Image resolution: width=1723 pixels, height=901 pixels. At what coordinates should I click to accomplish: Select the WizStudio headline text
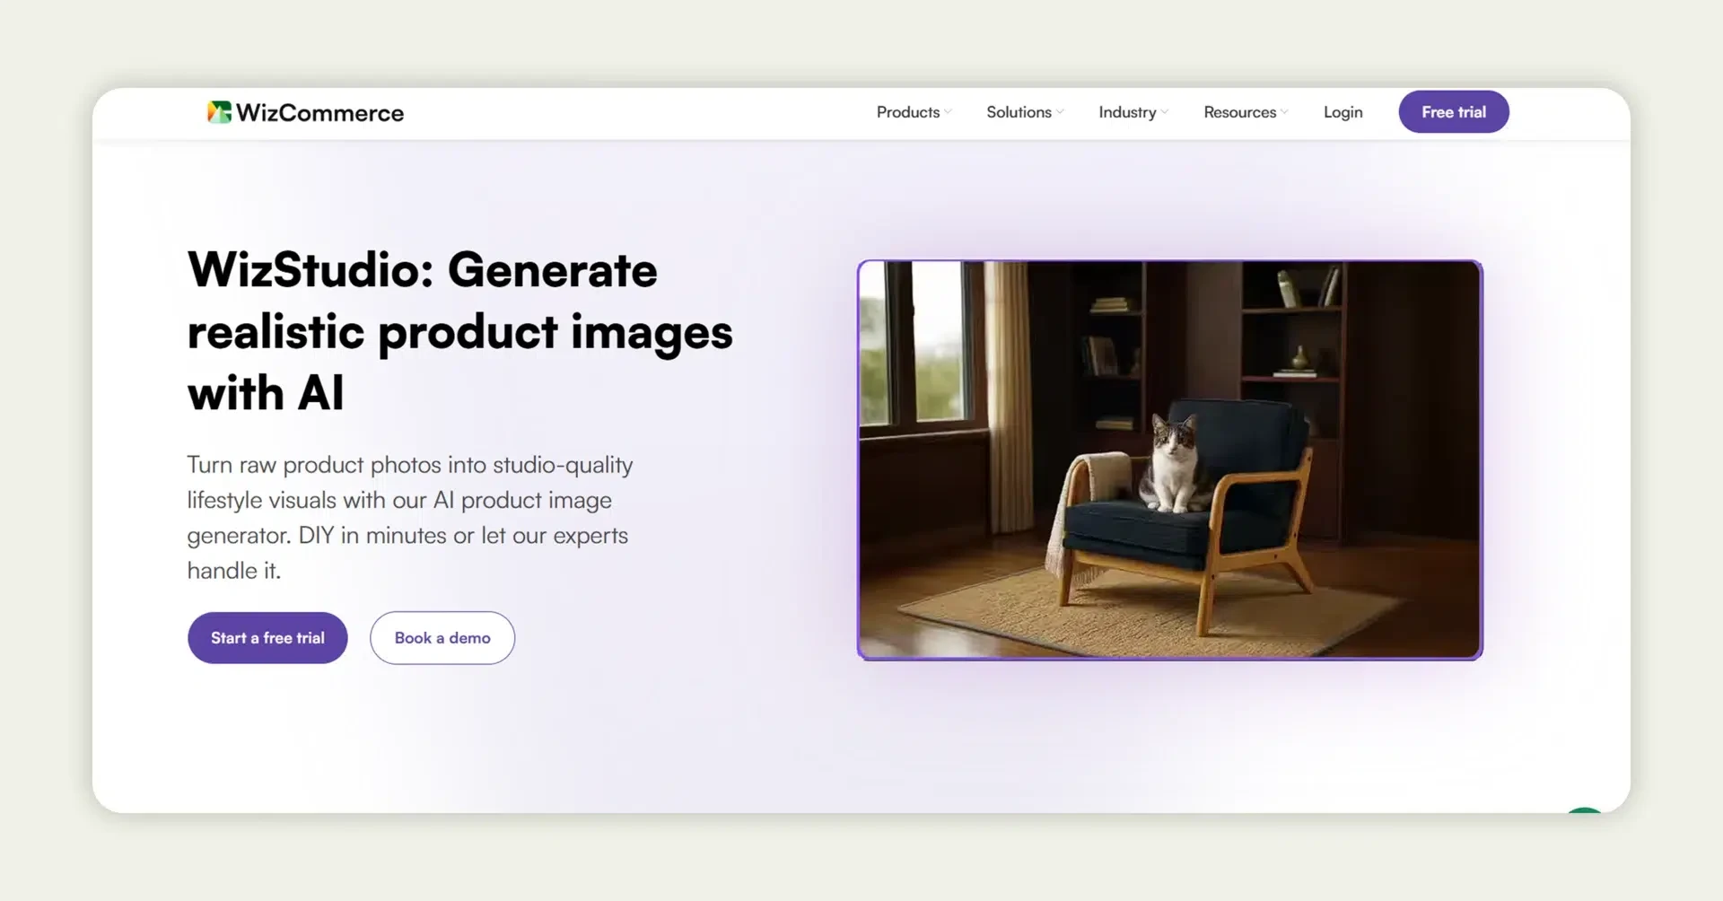click(460, 331)
